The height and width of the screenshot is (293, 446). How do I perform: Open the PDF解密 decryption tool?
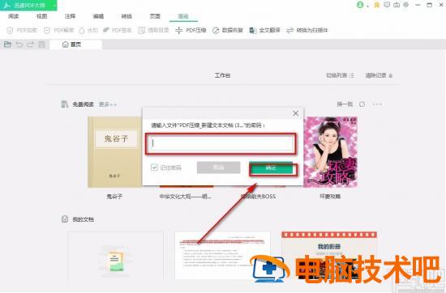(x=59, y=30)
